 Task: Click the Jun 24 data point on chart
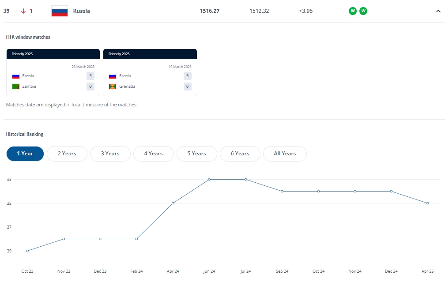(x=209, y=179)
